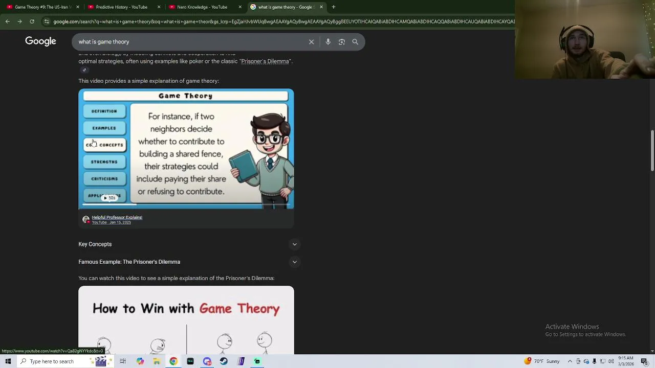Screen dimensions: 655x368
Task: Switch to Chrome in the taskbar
Action: [x=173, y=361]
